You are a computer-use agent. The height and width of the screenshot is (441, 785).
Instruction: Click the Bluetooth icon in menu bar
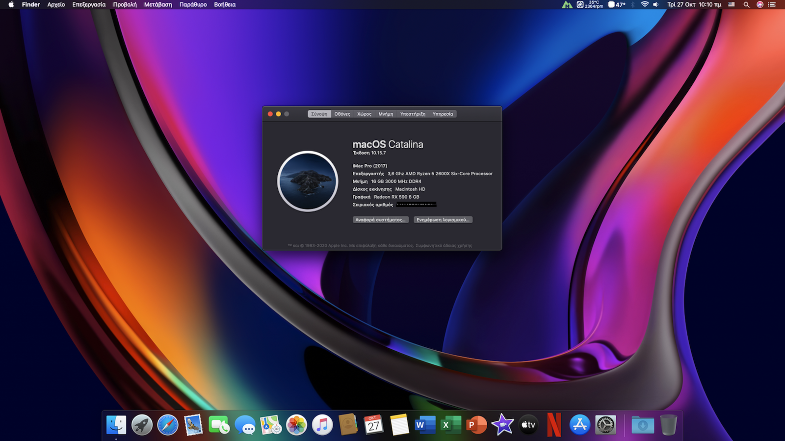pyautogui.click(x=632, y=4)
